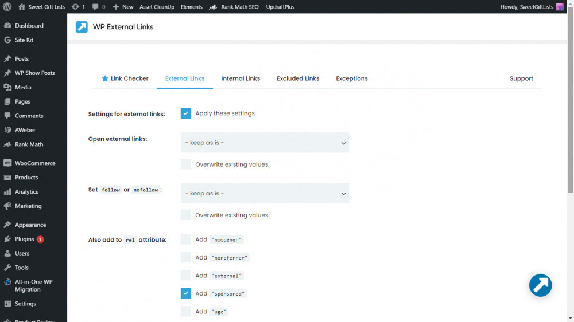Open the Open external links dropdown
Image resolution: width=574 pixels, height=322 pixels.
tap(265, 143)
